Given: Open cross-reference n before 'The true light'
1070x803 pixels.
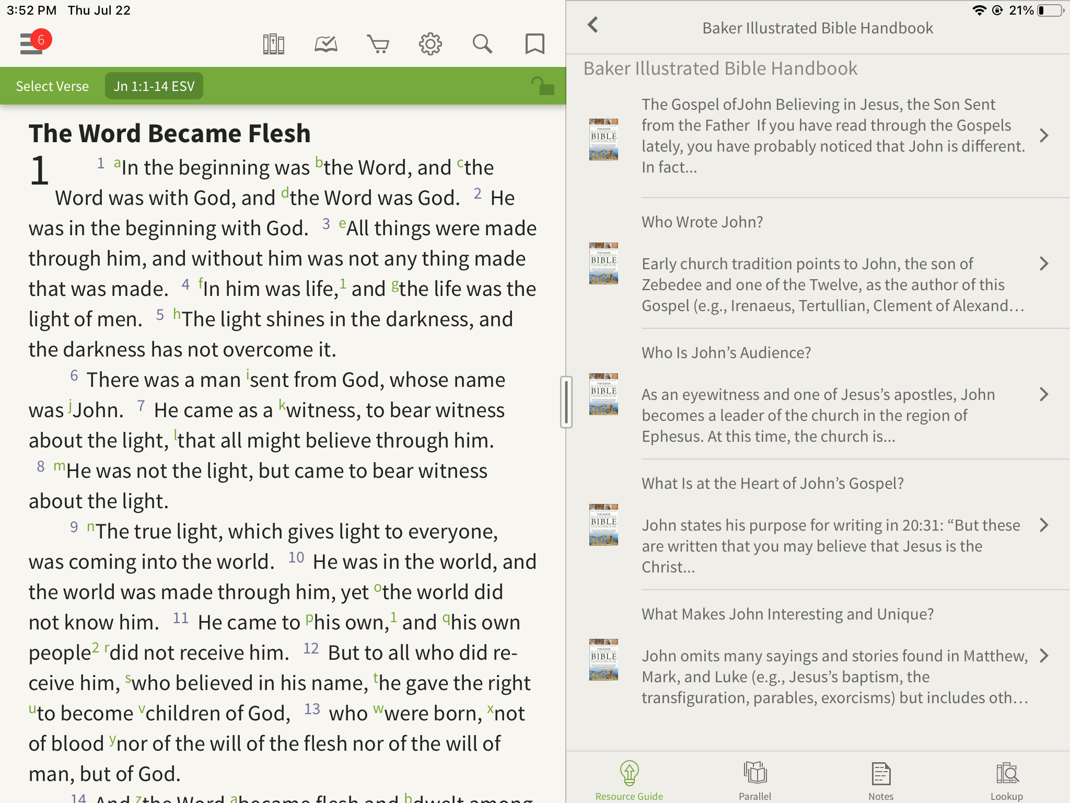Looking at the screenshot, I should point(91,526).
